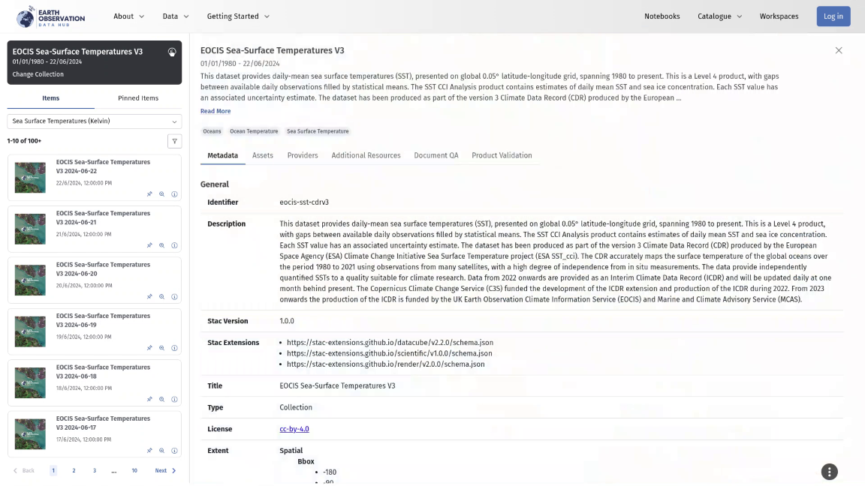The height and width of the screenshot is (486, 865).
Task: Switch to the Pinned Items tab
Action: coord(138,98)
